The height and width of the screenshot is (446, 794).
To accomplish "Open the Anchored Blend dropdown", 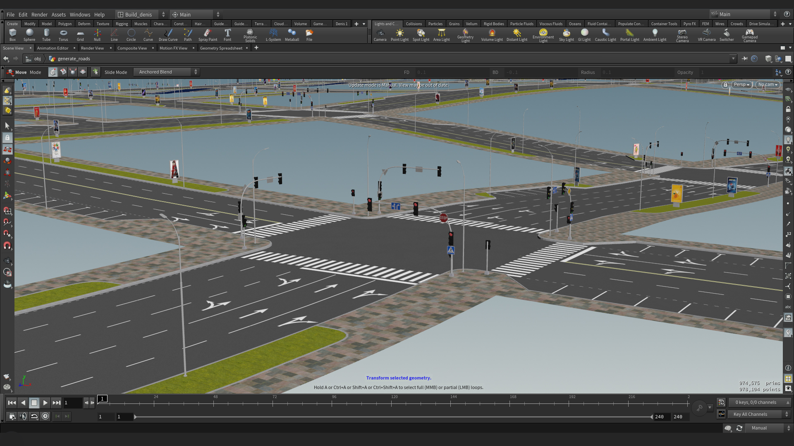I will [166, 71].
